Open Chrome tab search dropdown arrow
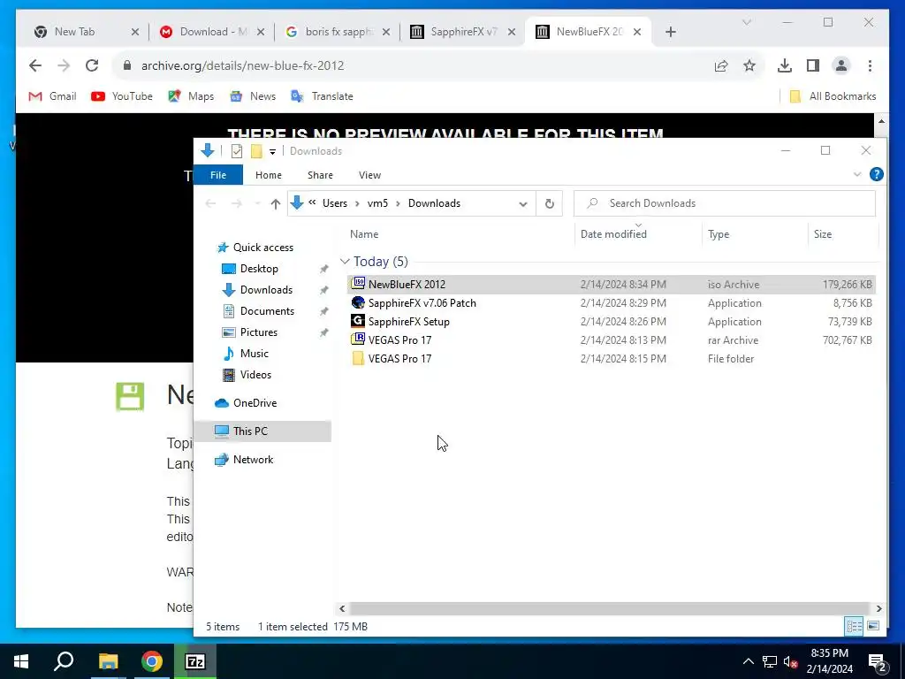905x679 pixels. (x=746, y=22)
